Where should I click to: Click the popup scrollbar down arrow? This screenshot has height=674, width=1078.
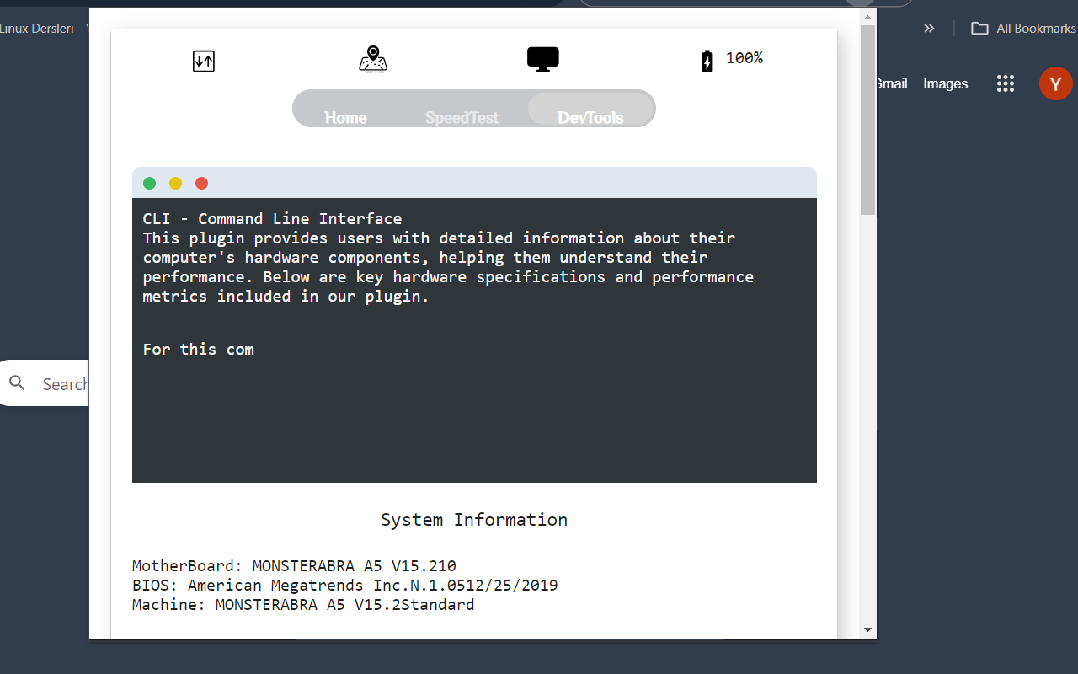(867, 629)
